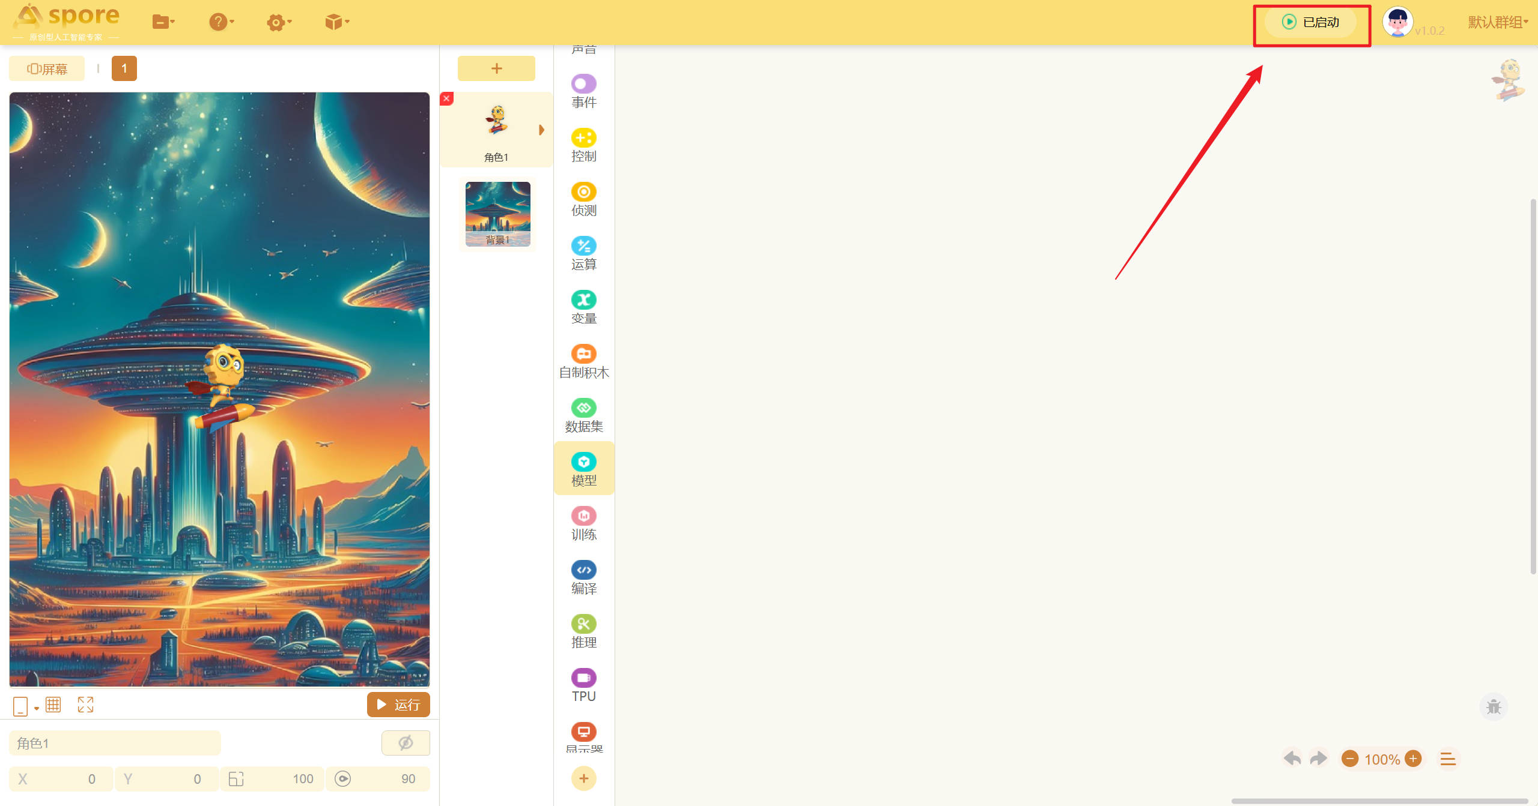This screenshot has height=806, width=1538.
Task: Toggle fullscreen stage view
Action: tap(85, 705)
